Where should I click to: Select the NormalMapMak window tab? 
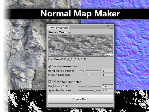click(58, 28)
